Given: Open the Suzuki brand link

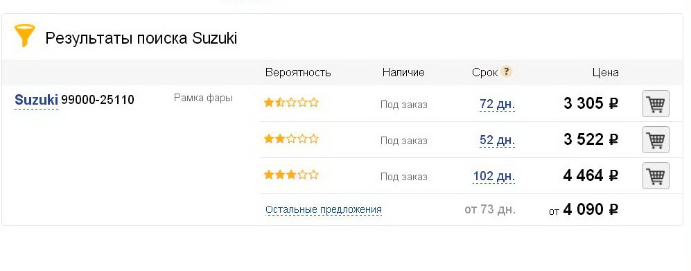Looking at the screenshot, I should (x=36, y=100).
